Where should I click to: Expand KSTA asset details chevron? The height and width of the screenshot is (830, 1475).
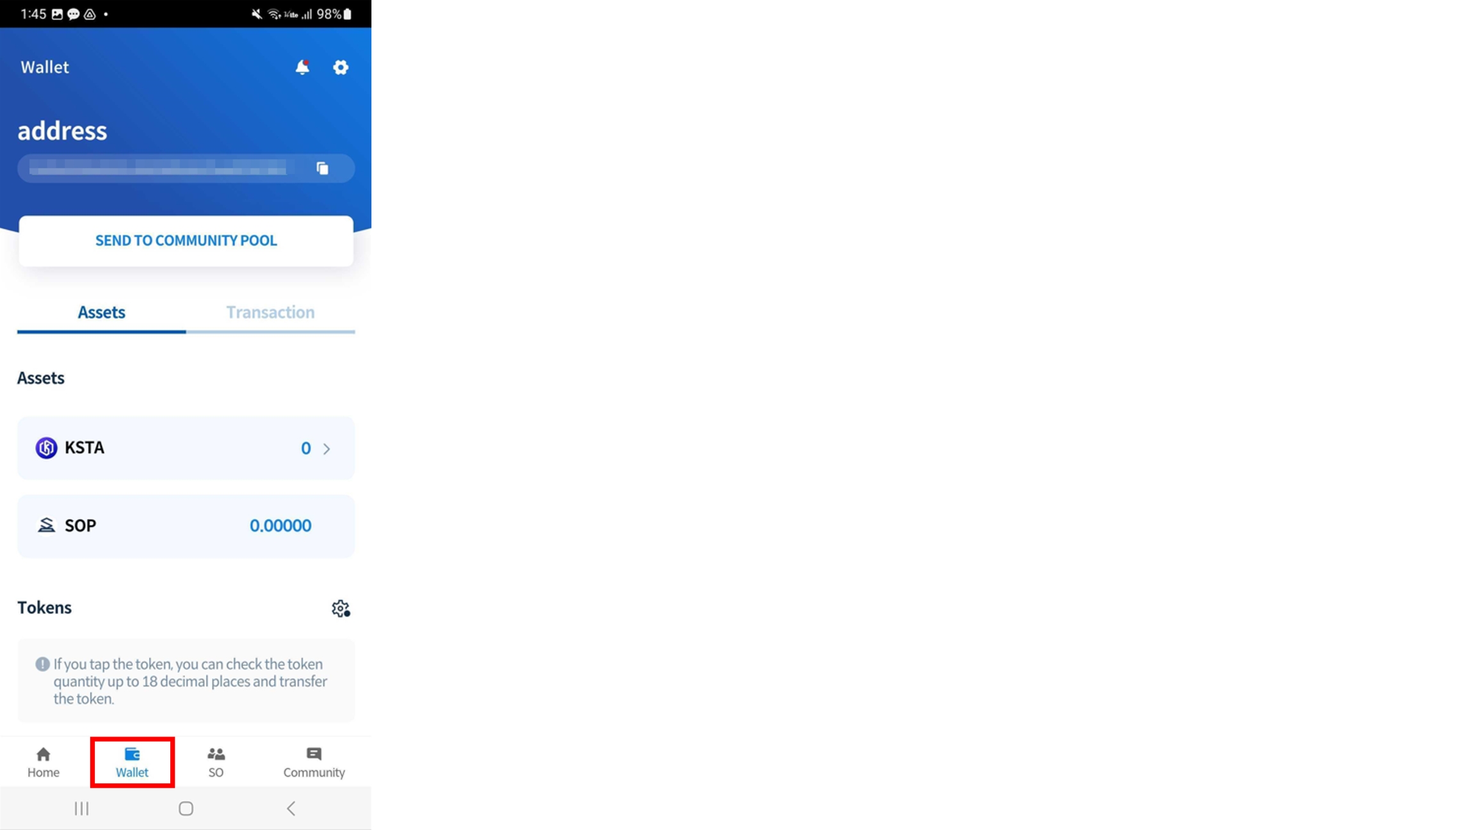pos(326,448)
